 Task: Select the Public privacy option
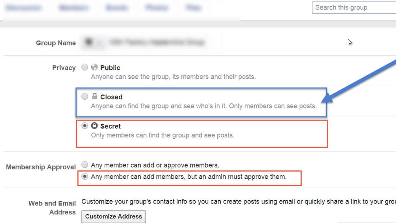[x=84, y=67]
